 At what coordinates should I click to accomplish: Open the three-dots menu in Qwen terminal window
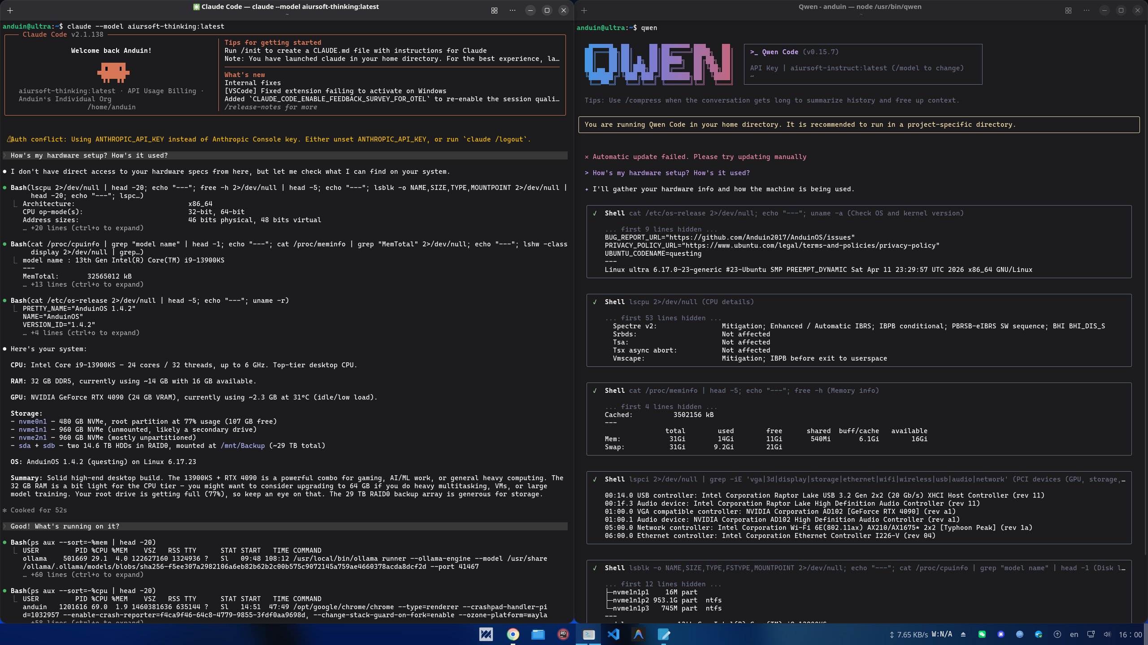pyautogui.click(x=1087, y=10)
